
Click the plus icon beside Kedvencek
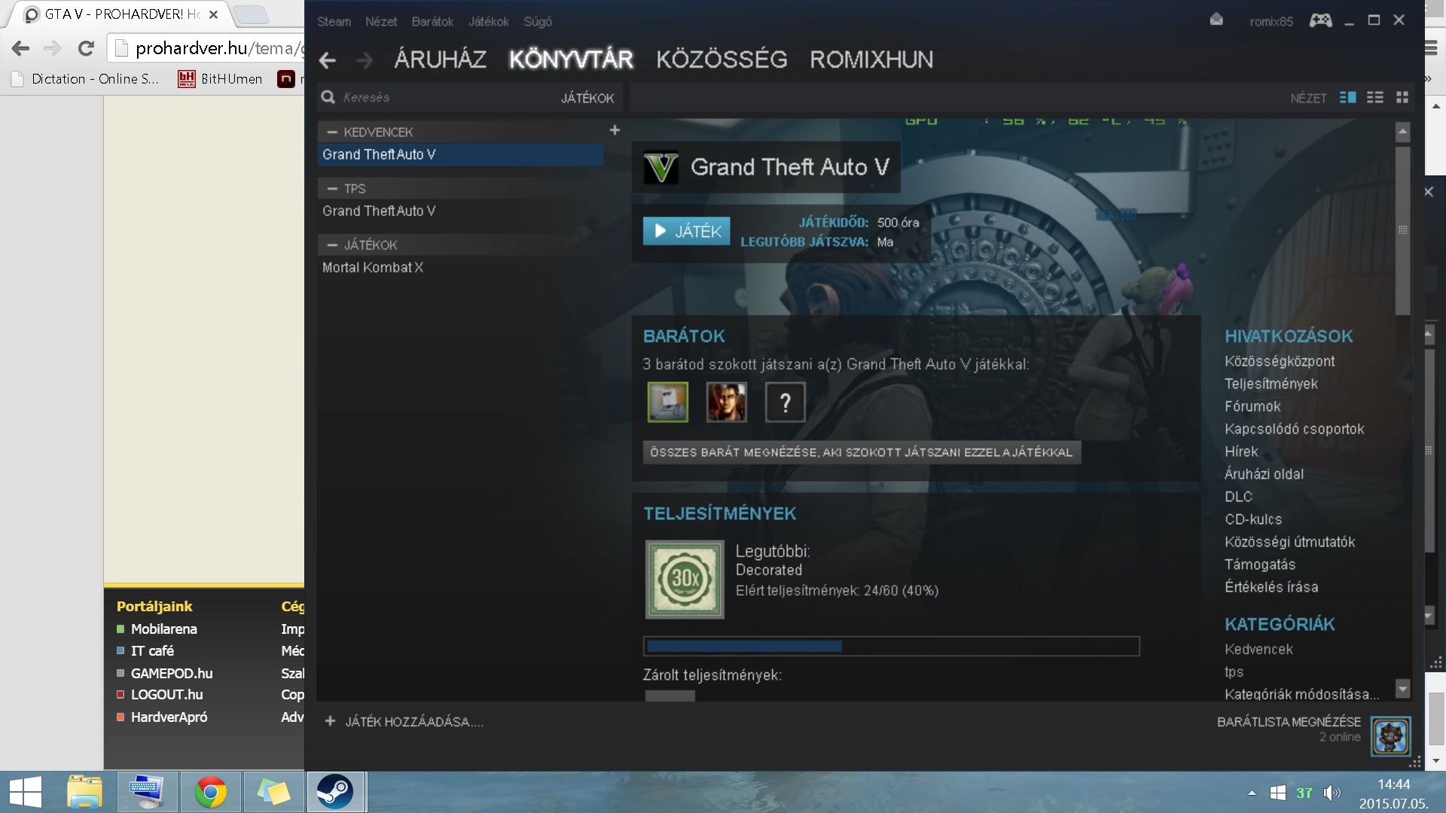click(615, 131)
